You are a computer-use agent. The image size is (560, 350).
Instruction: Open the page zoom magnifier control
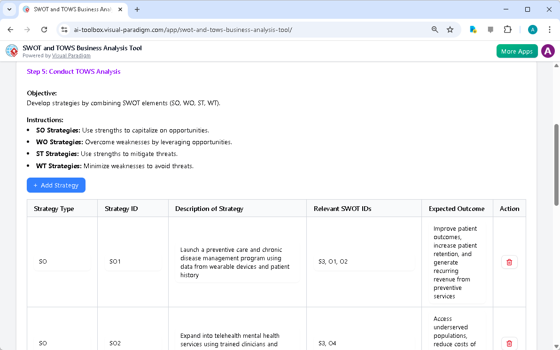pyautogui.click(x=435, y=29)
